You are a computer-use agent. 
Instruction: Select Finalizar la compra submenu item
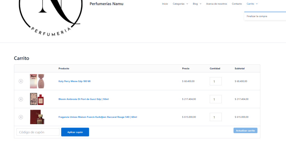(x=257, y=16)
